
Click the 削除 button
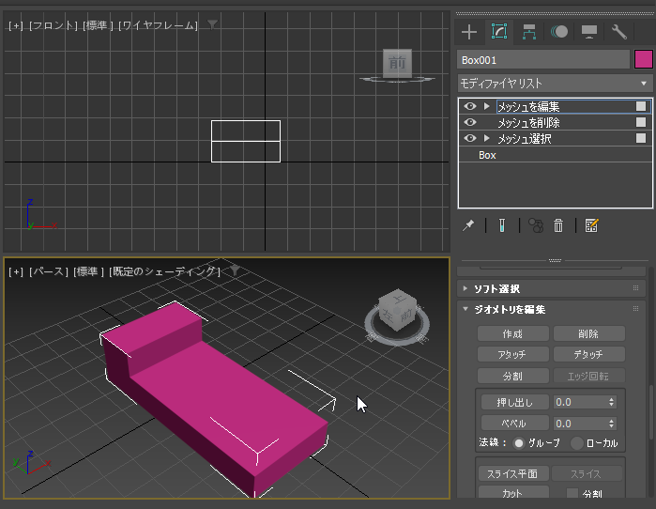point(589,334)
